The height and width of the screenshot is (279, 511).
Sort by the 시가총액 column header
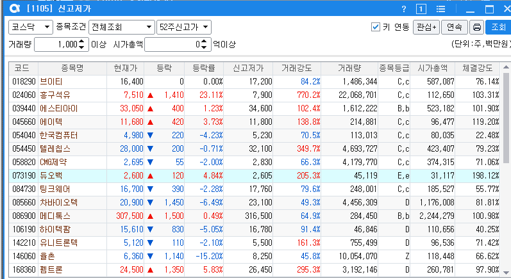pyautogui.click(x=433, y=68)
